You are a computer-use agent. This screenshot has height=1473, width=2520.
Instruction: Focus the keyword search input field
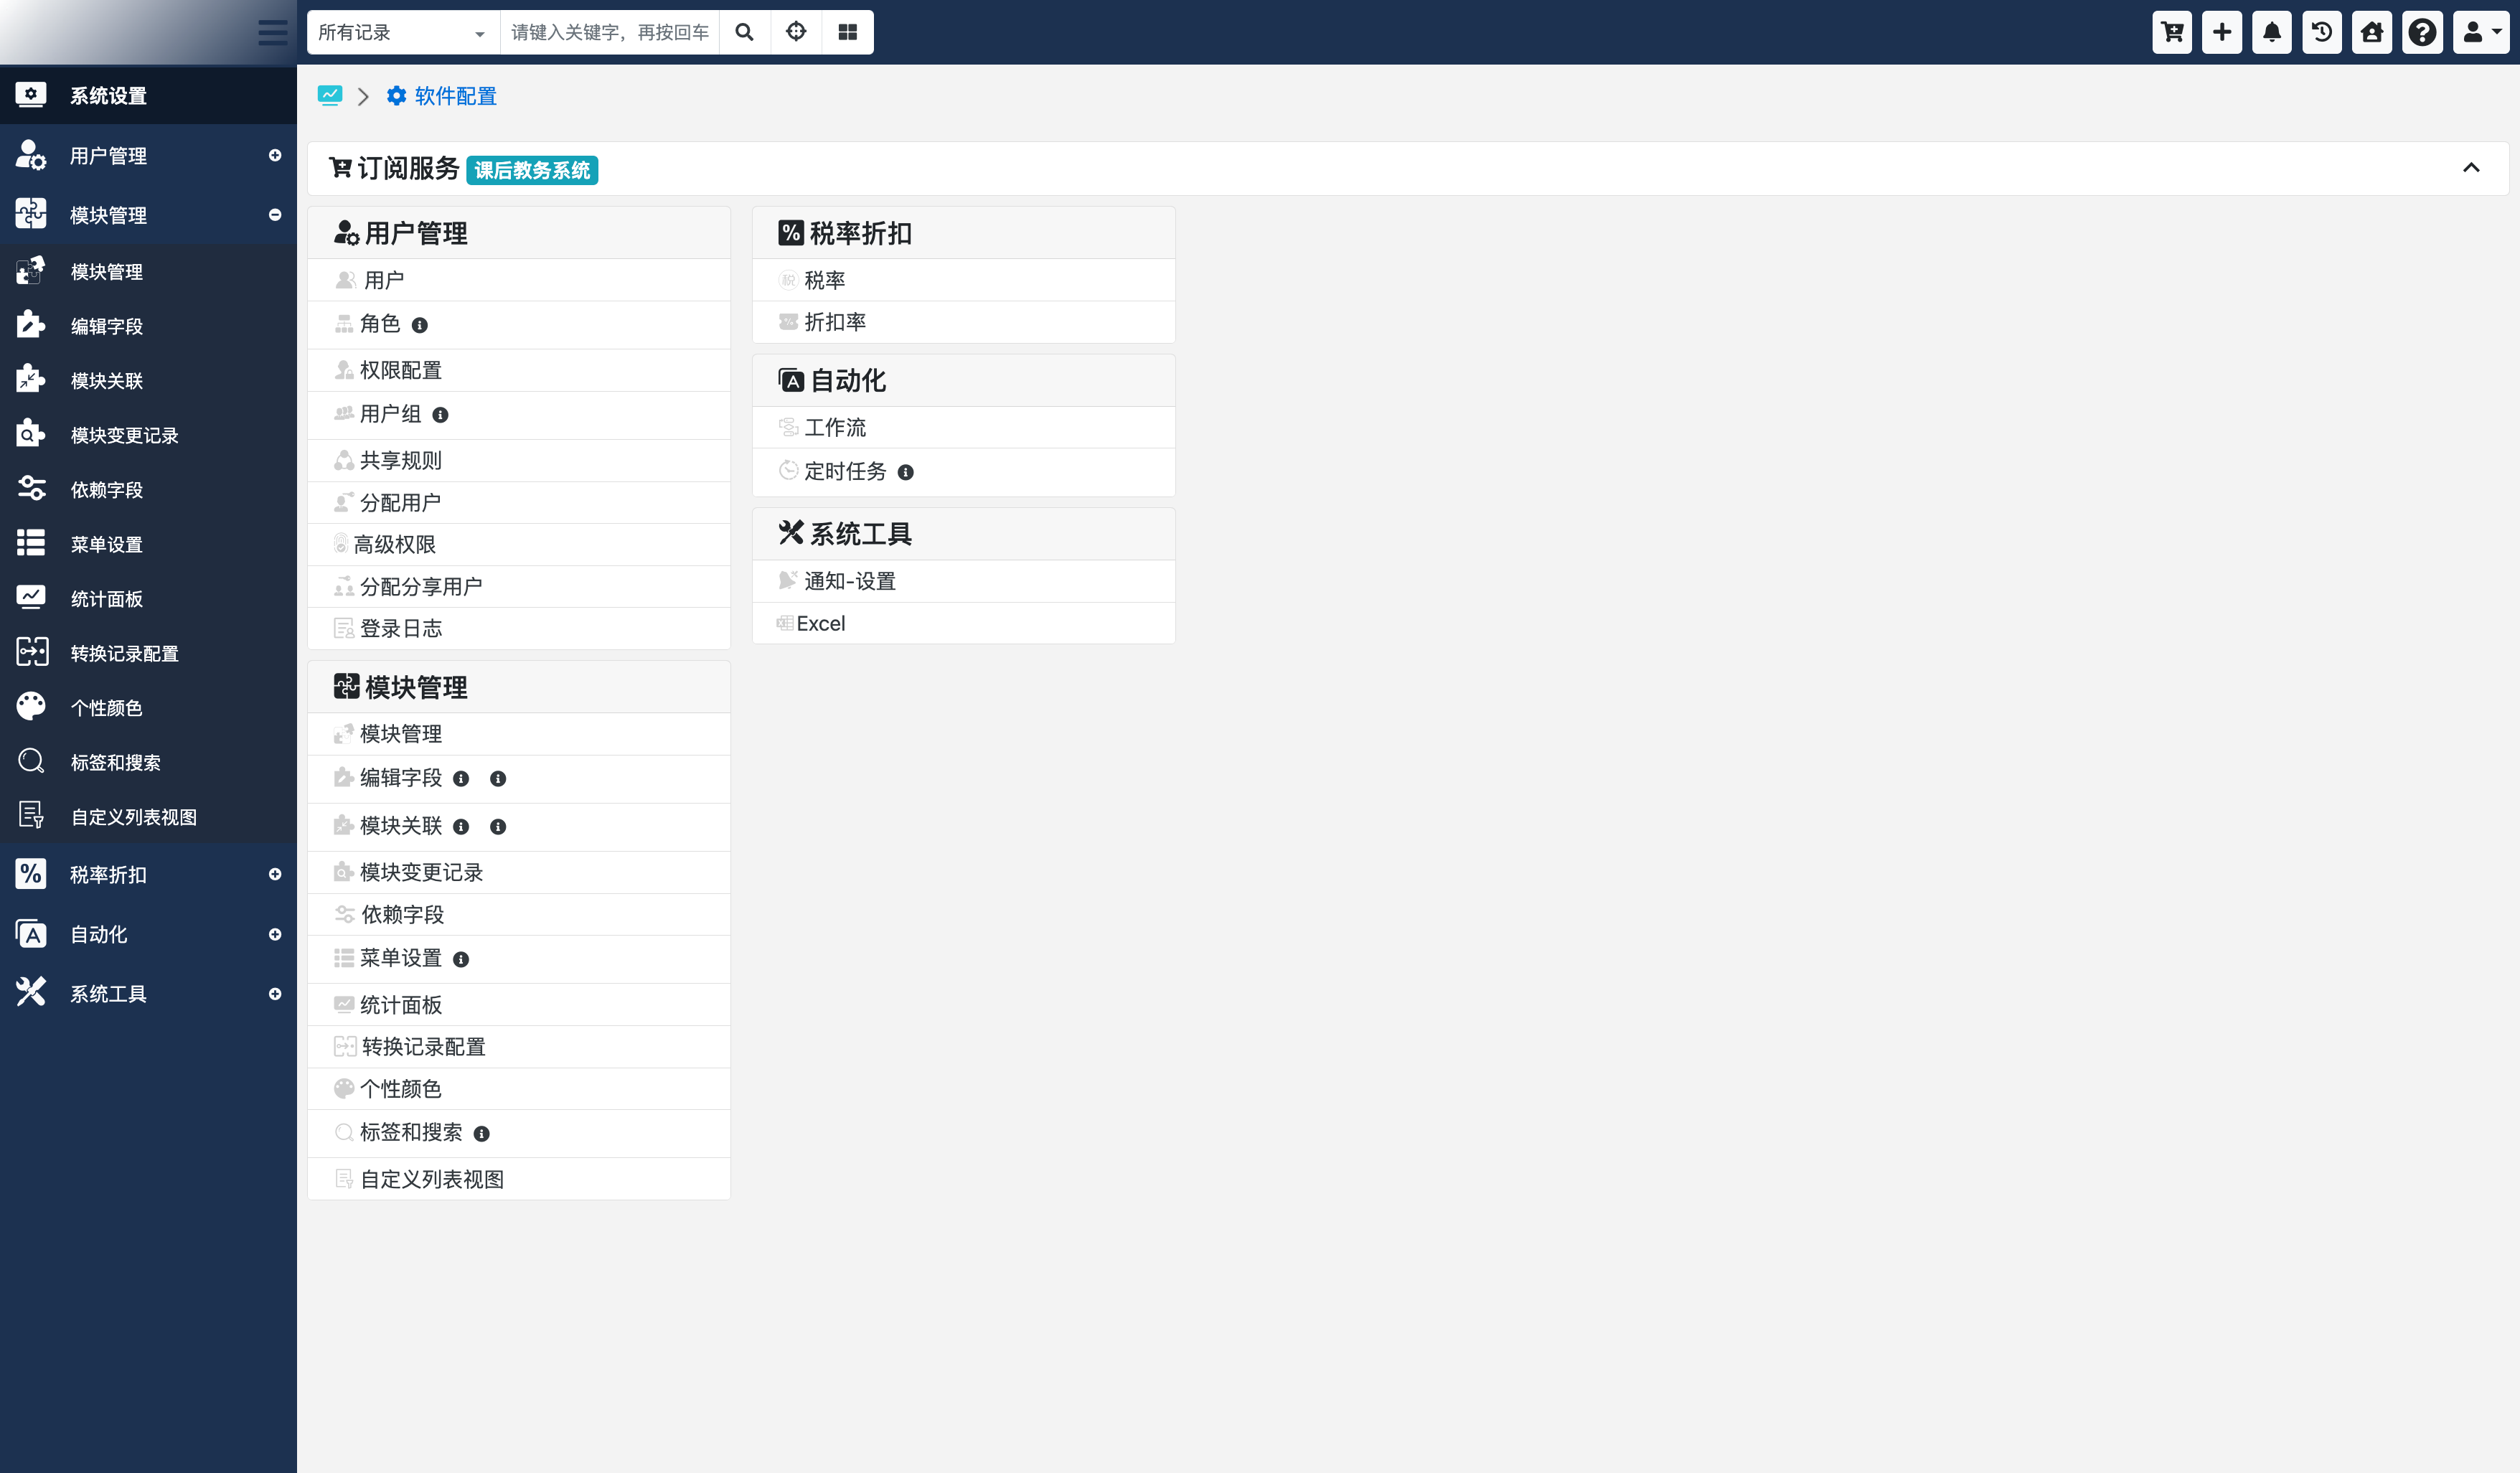pos(609,32)
